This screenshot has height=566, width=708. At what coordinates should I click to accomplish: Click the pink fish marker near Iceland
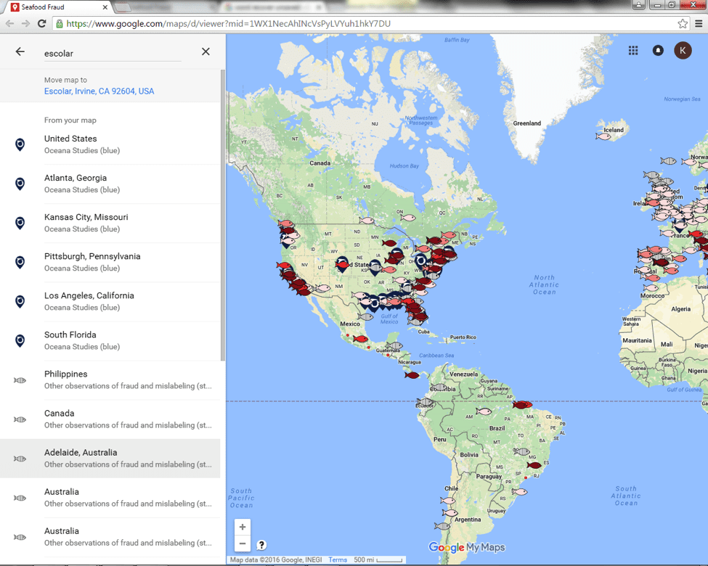coord(603,136)
